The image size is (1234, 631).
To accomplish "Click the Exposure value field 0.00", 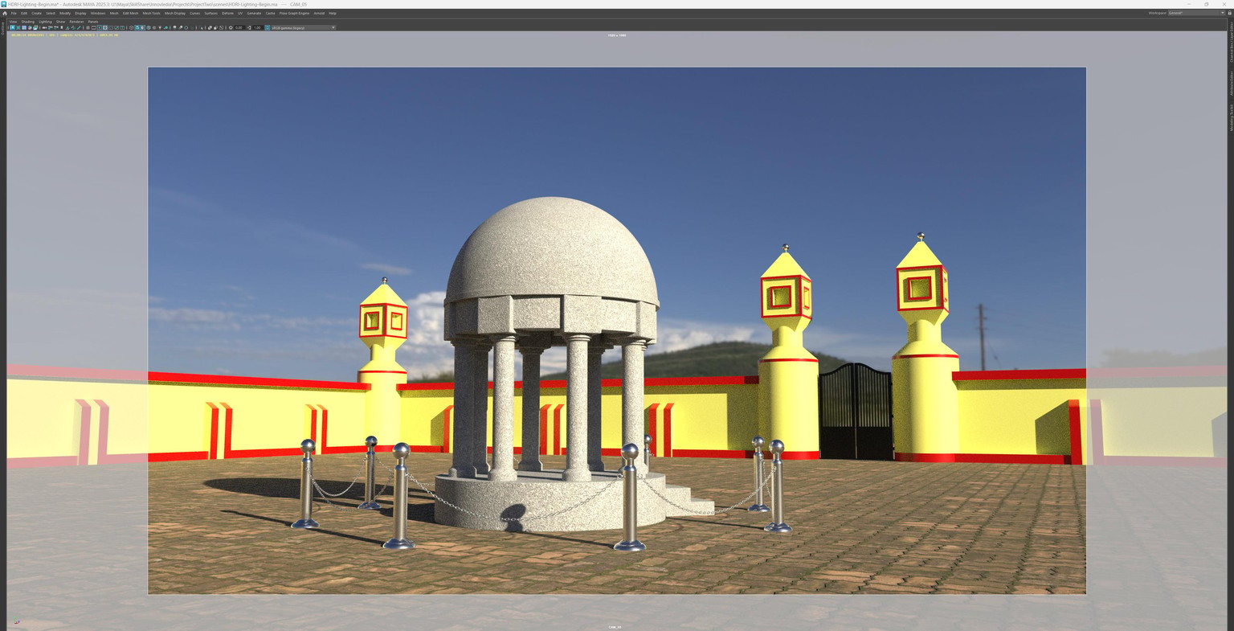I will click(x=239, y=27).
